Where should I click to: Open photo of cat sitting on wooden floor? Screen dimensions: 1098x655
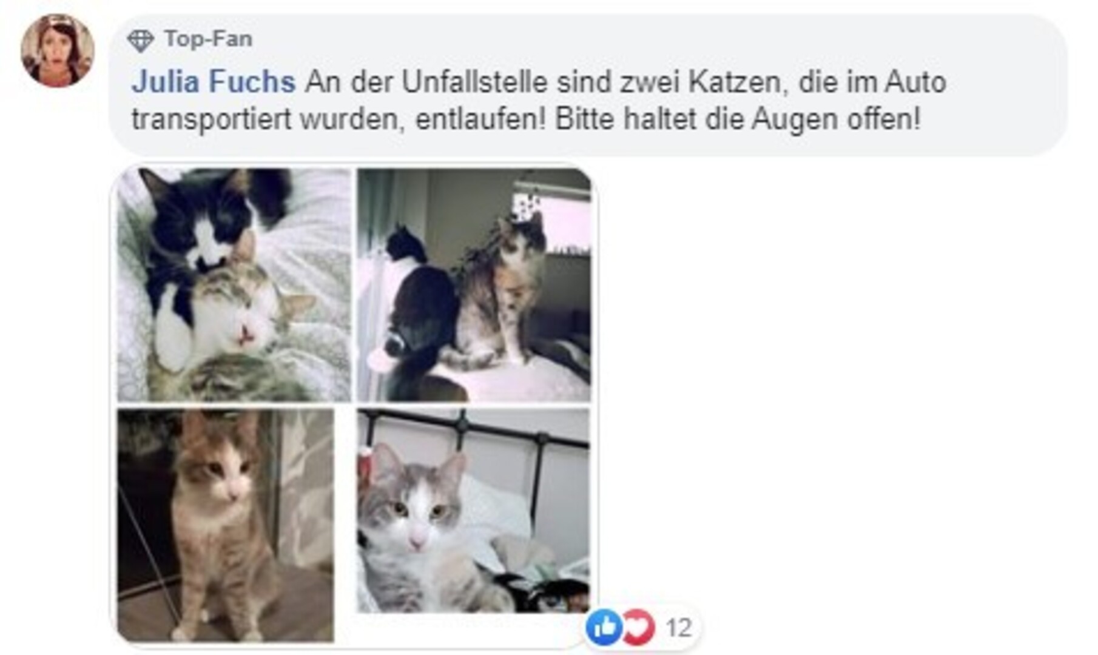(225, 525)
